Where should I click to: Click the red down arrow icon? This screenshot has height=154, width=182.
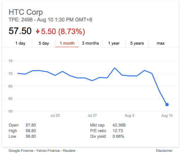pyautogui.click(x=37, y=31)
